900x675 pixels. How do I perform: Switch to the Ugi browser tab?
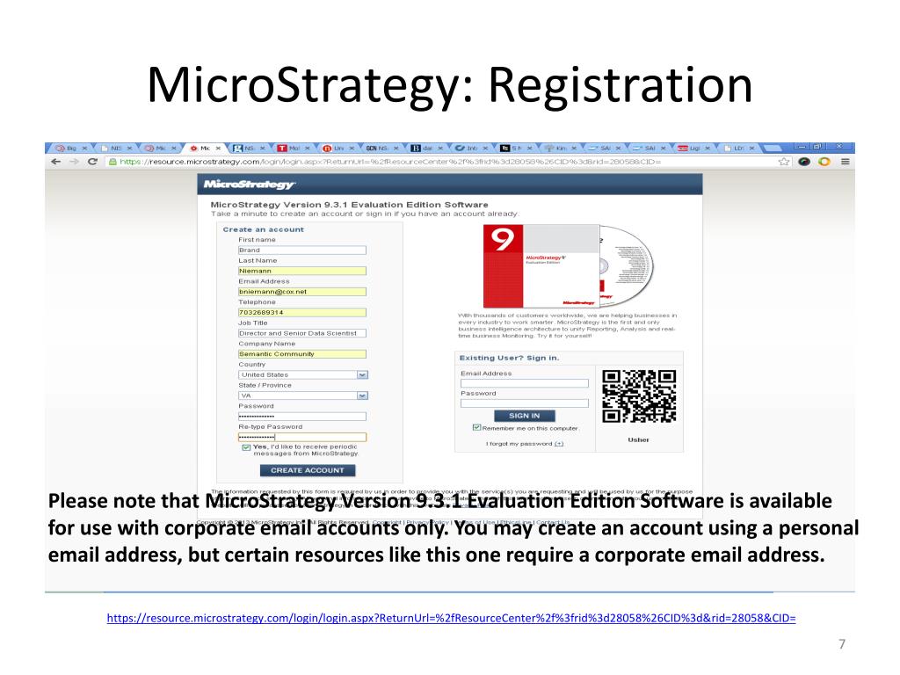tap(694, 148)
